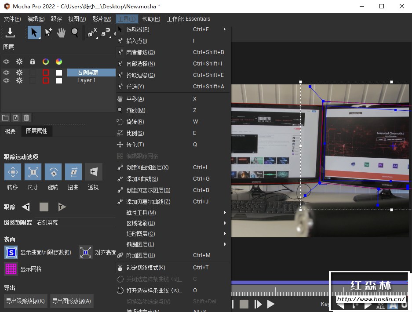Activate the magnifier zoom tool in toolbar
The height and width of the screenshot is (312, 412).
point(75,33)
